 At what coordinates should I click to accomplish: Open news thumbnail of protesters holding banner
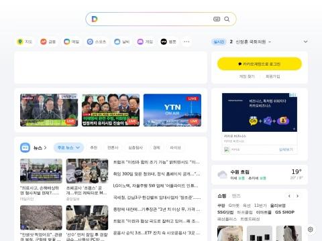(x=41, y=171)
